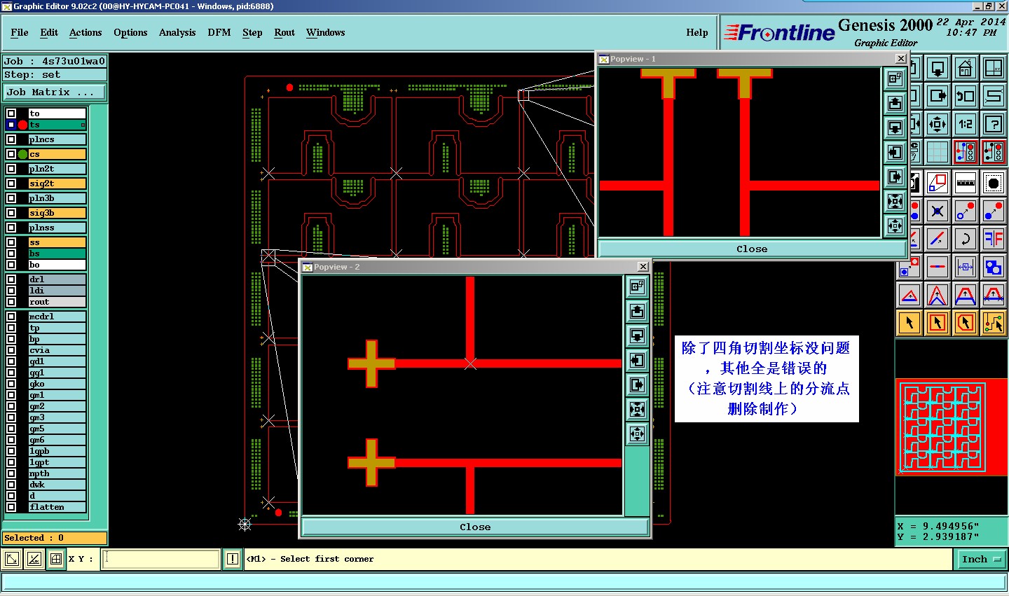Toggle checkbox for the 'cs' layer
The height and width of the screenshot is (596, 1009).
pos(11,154)
